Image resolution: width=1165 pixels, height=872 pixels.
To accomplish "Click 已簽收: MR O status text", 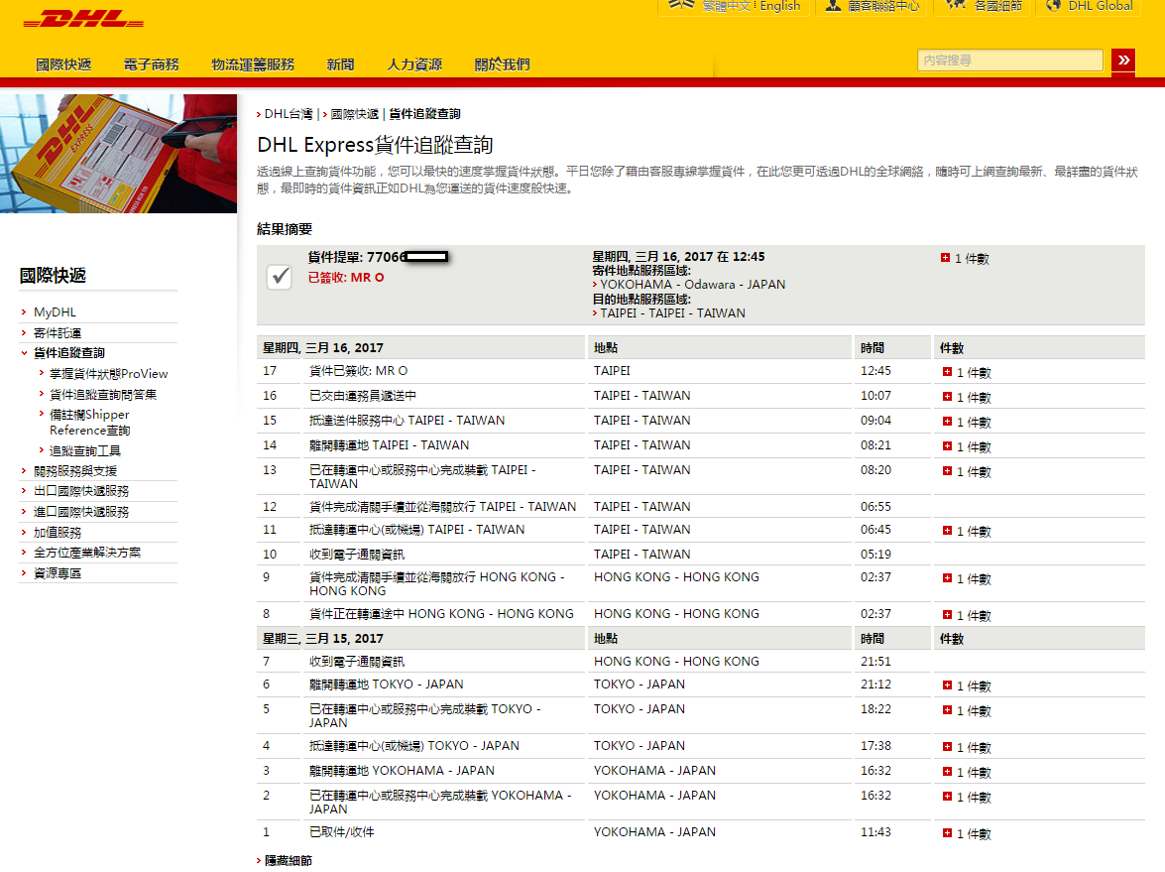I will [x=346, y=278].
